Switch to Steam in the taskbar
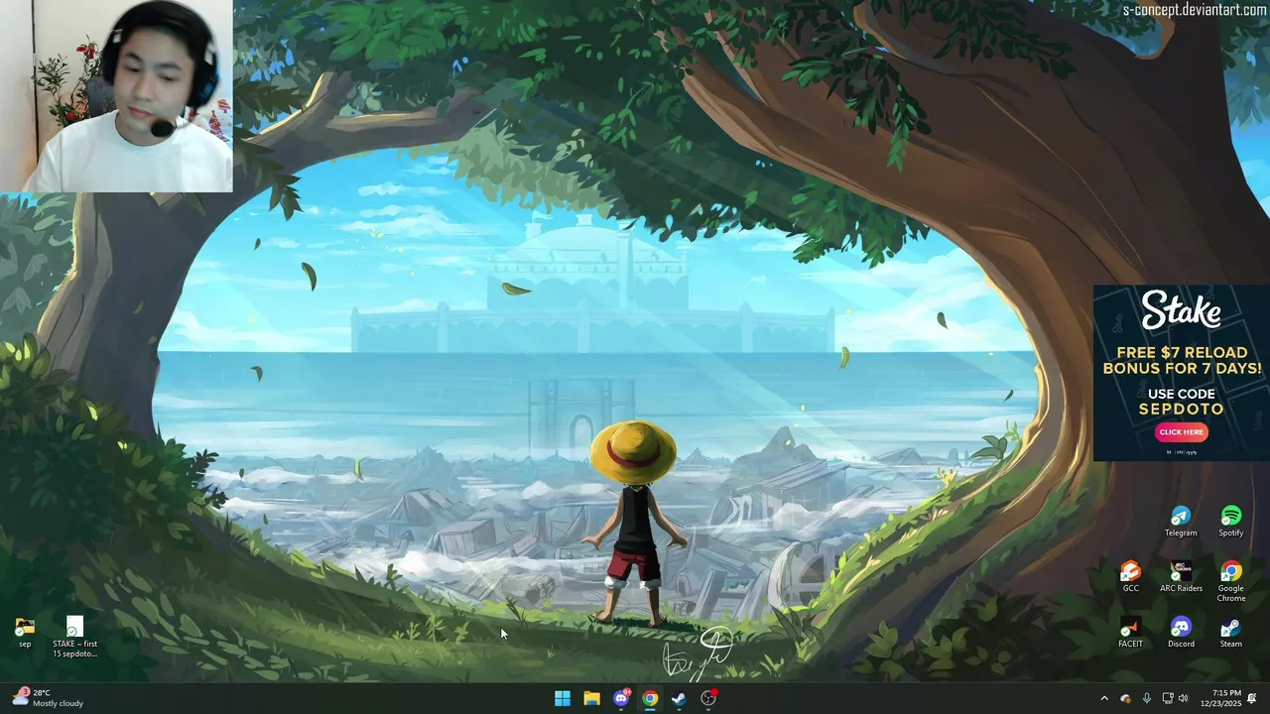The width and height of the screenshot is (1270, 714). coord(679,698)
